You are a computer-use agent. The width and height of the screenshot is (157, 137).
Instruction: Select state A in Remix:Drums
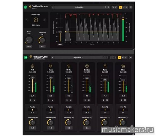pyautogui.click(x=119, y=58)
